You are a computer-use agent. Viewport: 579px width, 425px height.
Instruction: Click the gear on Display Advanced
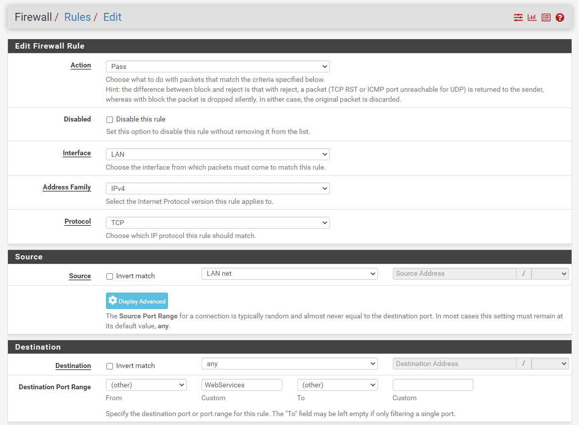[x=113, y=301]
